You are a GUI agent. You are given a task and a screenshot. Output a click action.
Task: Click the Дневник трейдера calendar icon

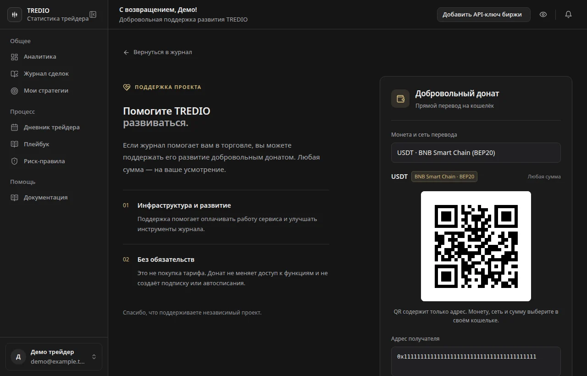15,127
